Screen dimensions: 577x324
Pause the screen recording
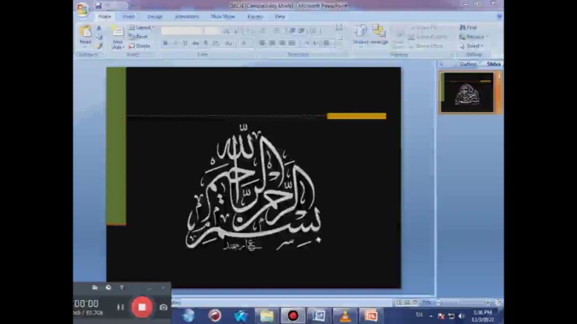coord(121,307)
